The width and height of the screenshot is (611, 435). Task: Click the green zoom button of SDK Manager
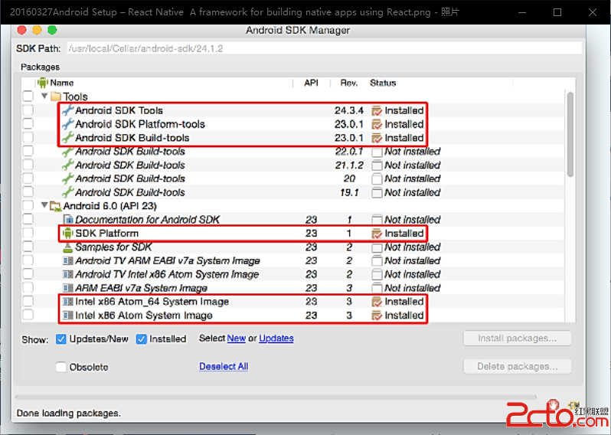pyautogui.click(x=52, y=30)
